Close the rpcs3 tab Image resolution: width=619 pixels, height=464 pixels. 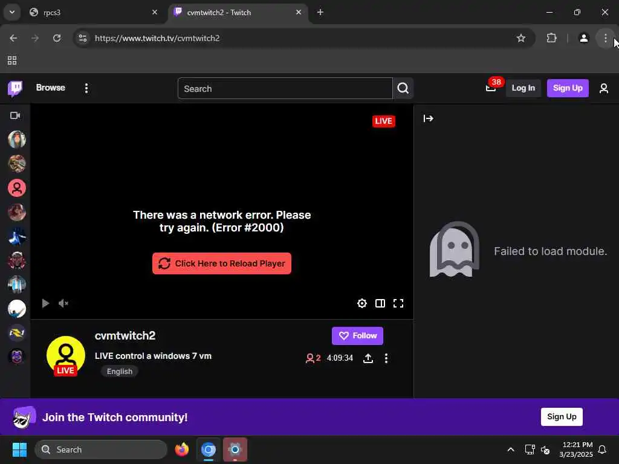tap(155, 12)
